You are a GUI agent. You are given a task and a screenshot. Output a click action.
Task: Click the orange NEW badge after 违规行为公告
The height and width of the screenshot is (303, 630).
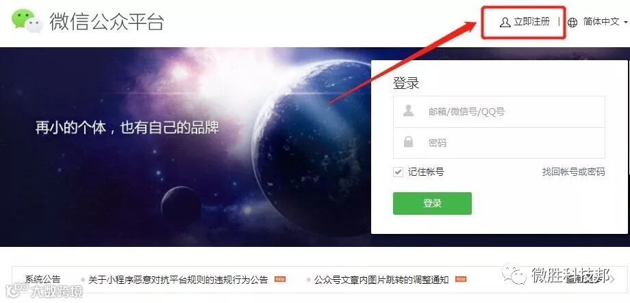click(x=280, y=279)
